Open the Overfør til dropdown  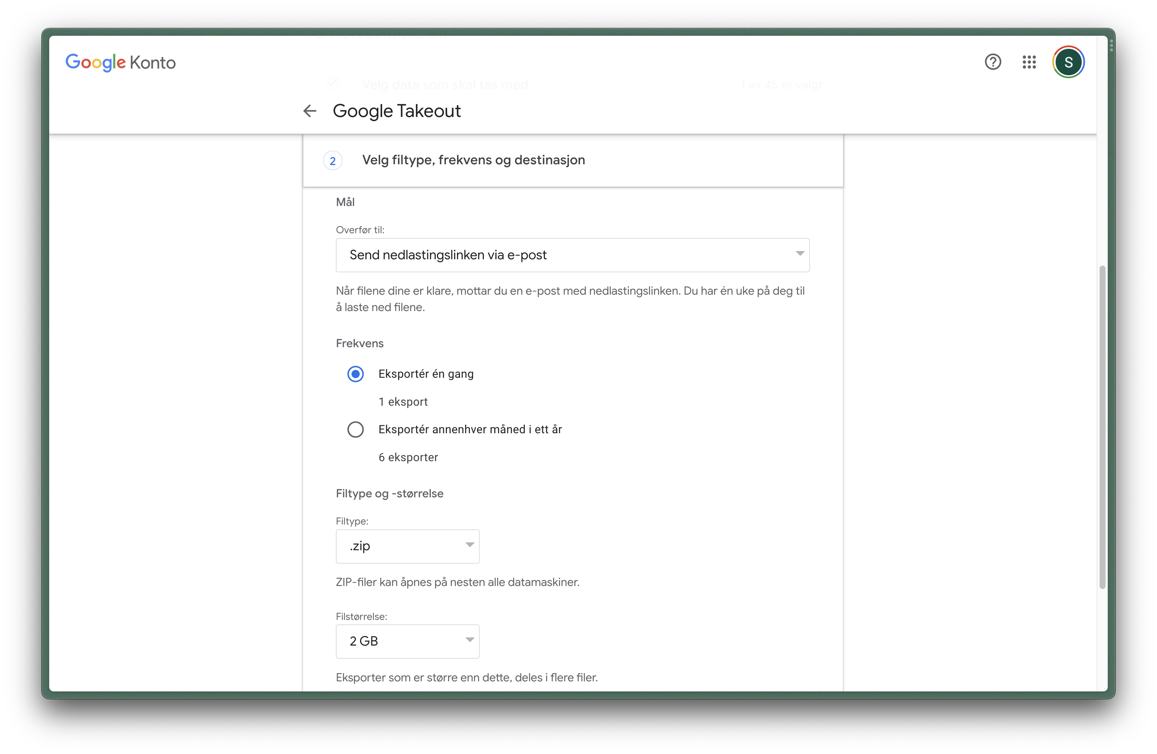coord(573,255)
